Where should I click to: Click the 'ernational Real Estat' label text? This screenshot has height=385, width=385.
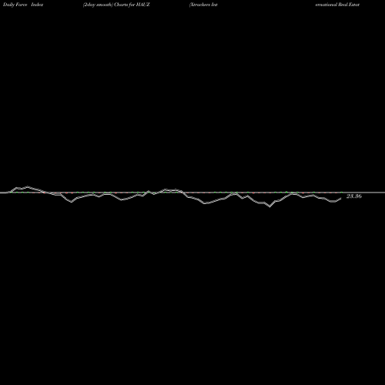[x=337, y=5]
